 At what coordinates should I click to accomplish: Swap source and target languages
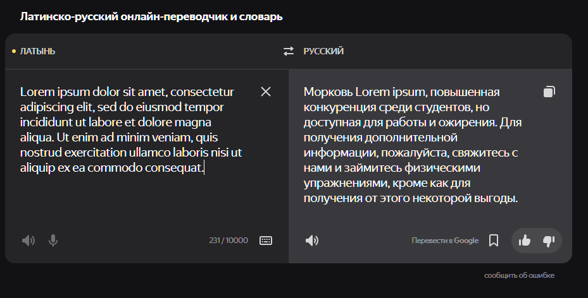pyautogui.click(x=289, y=51)
